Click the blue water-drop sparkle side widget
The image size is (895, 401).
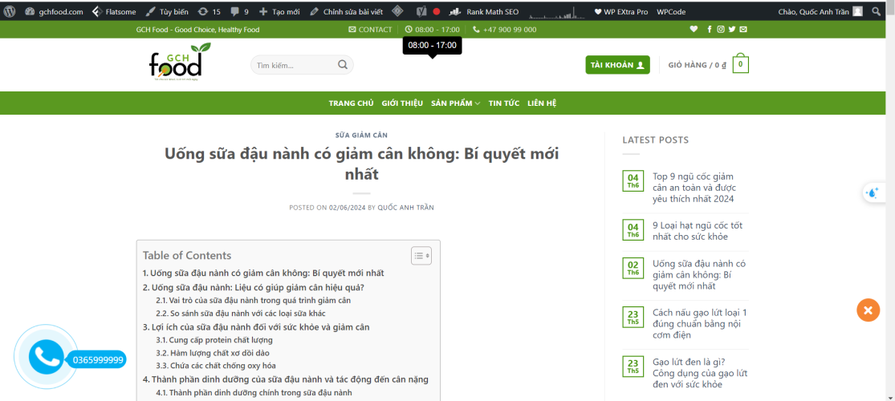(x=873, y=192)
